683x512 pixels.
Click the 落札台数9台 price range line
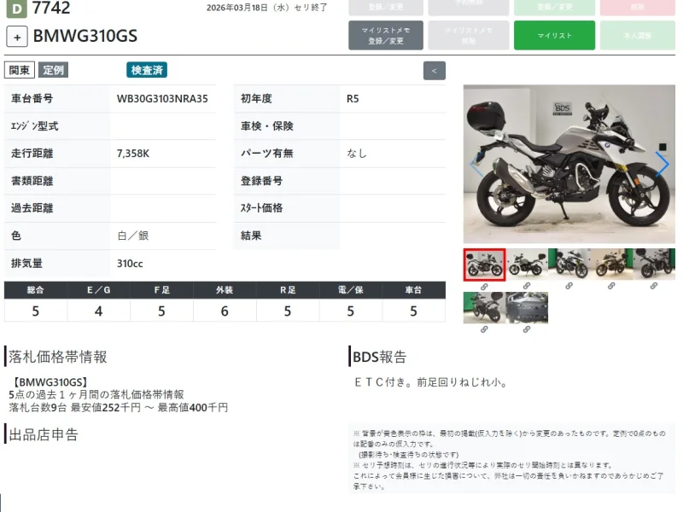coord(118,408)
